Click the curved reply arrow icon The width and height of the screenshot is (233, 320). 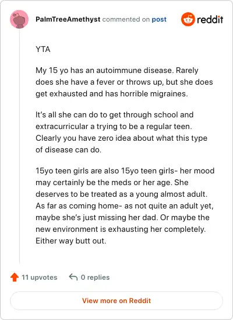tap(73, 277)
